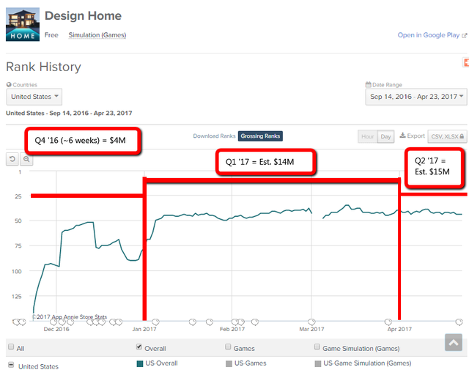Viewport: 469px width, 370px height.
Task: Expand the United States countries dropdown
Action: 34,97
